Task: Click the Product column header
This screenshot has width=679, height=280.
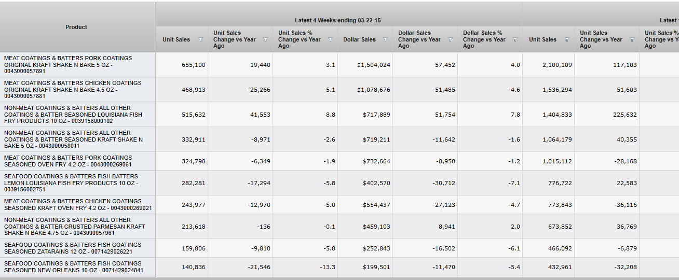Action: click(76, 27)
